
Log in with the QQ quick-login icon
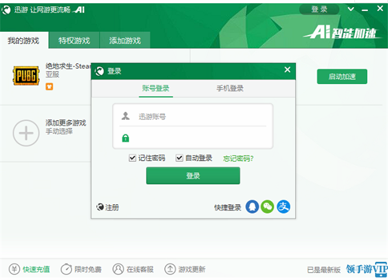pos(252,206)
